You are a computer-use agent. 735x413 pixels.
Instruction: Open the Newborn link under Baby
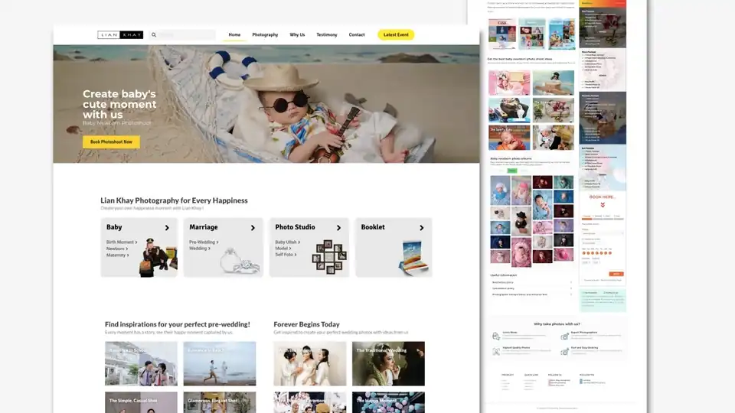116,249
